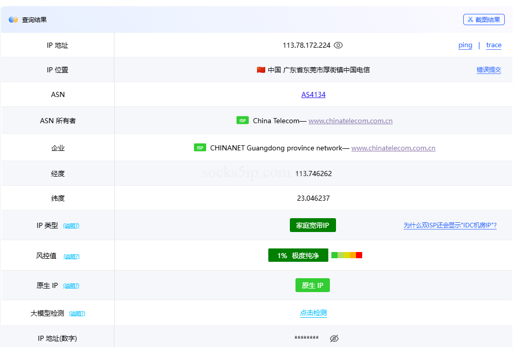Click the scissors icon in 截图结果 button
This screenshot has height=347, width=513.
[x=471, y=19]
